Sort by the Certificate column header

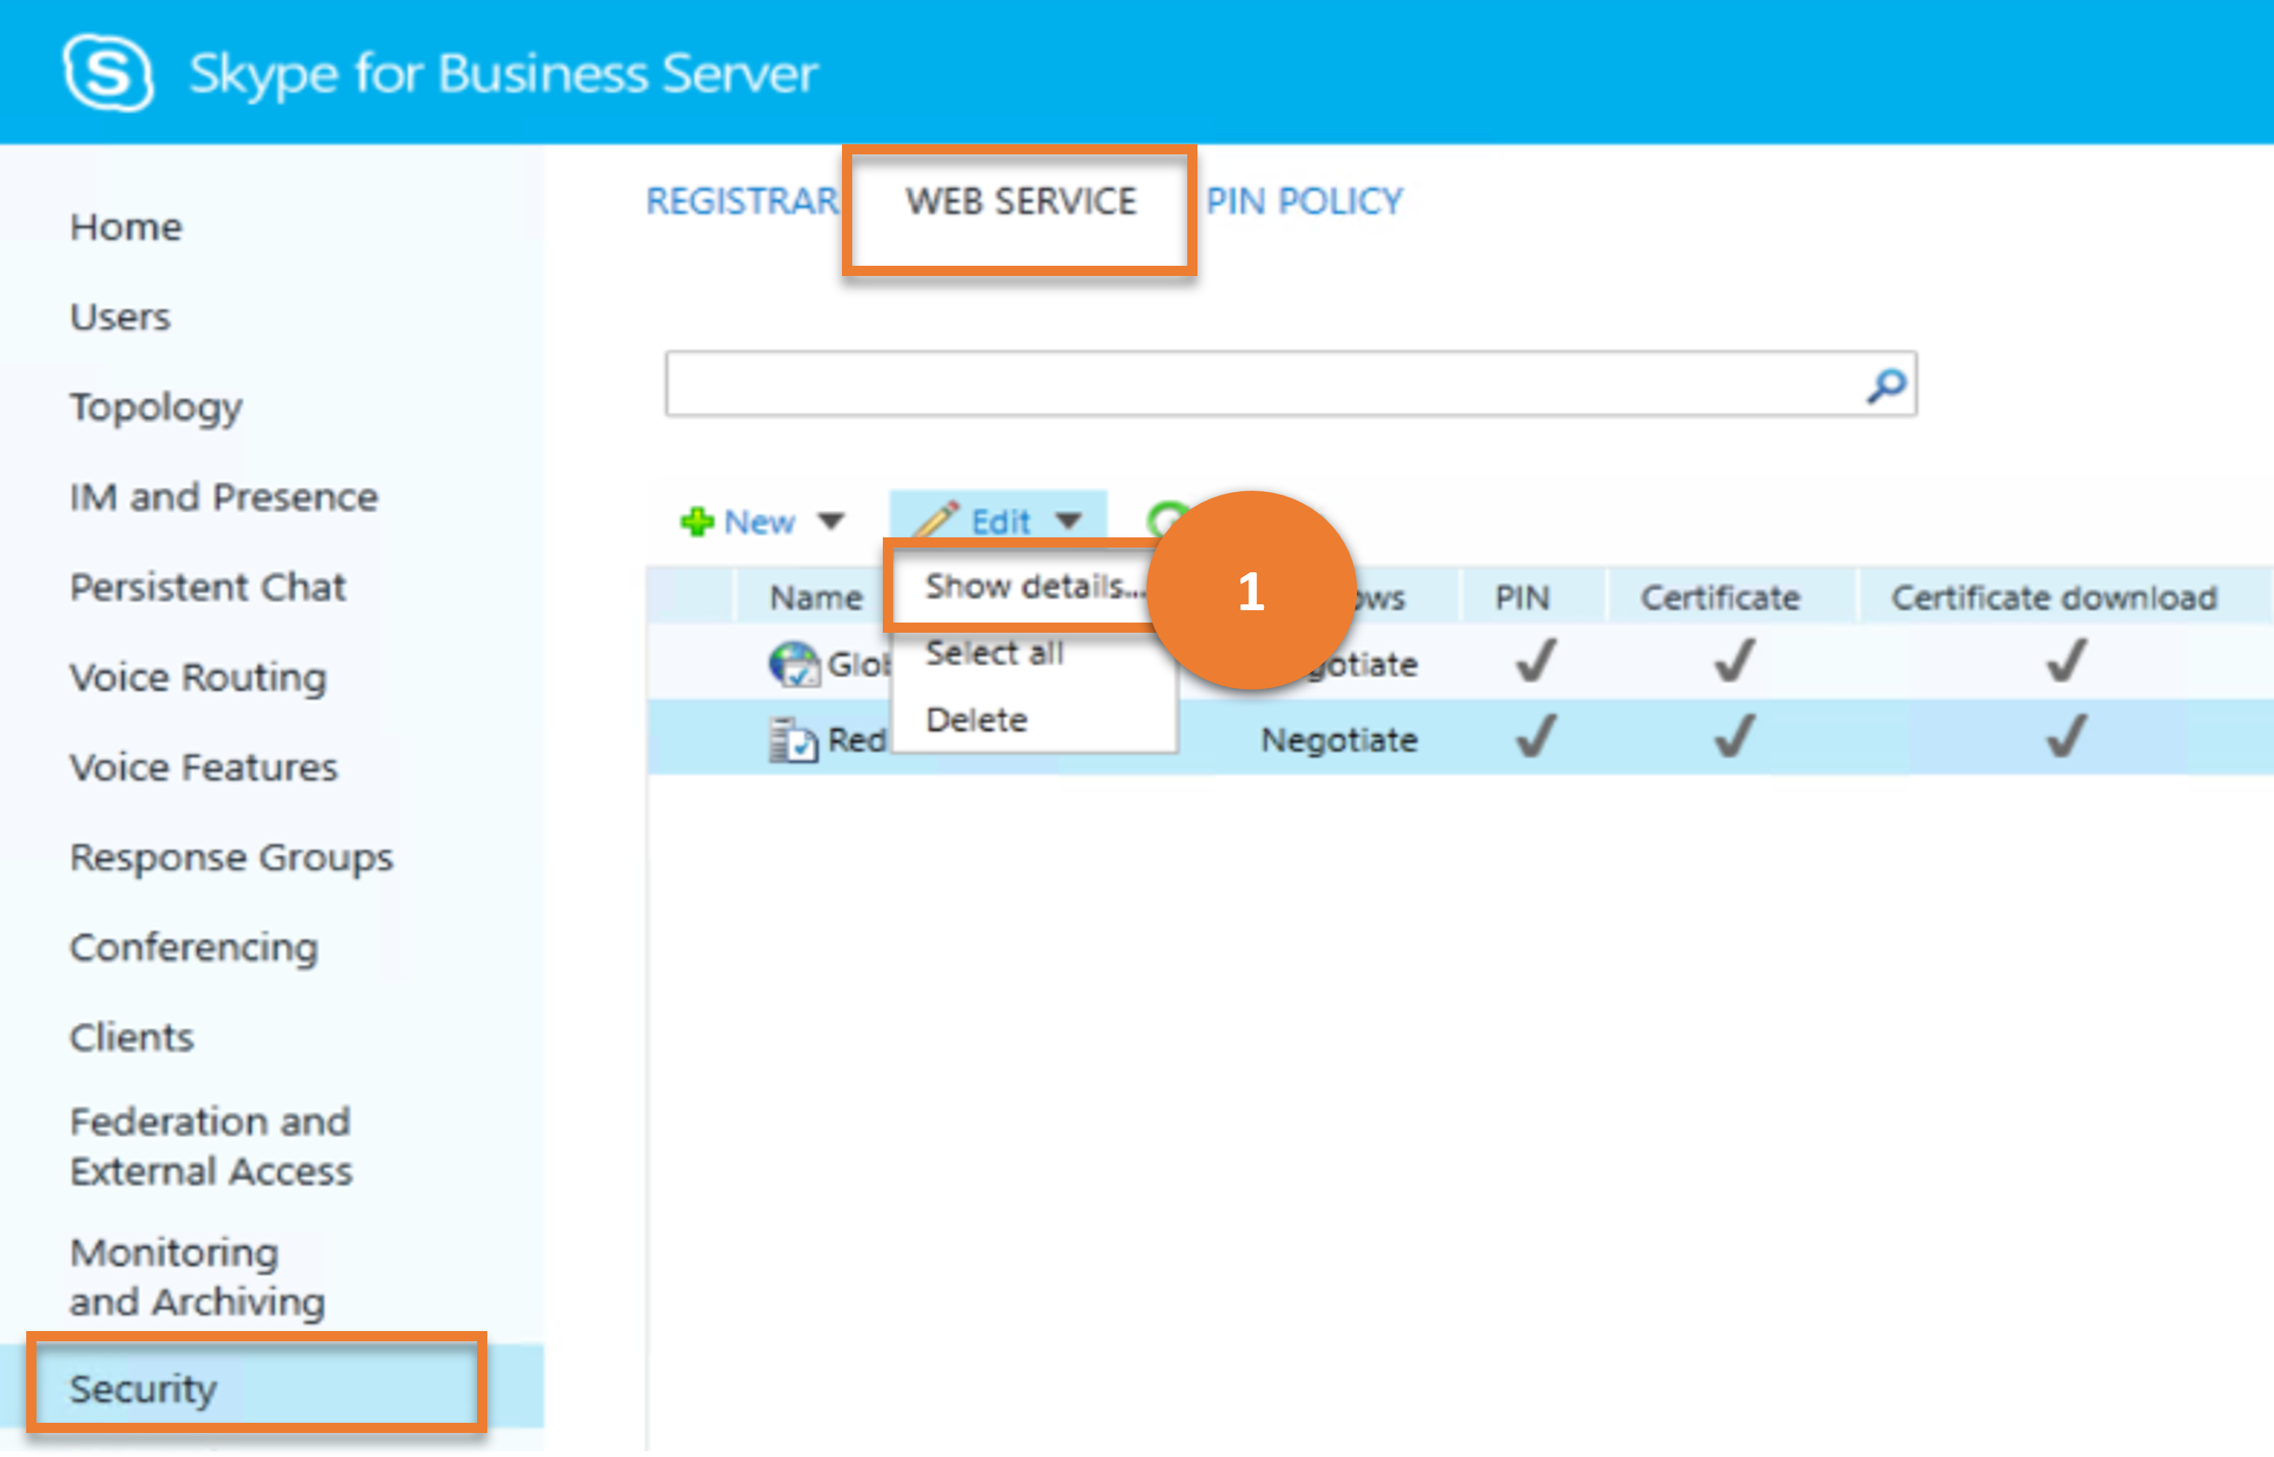[x=1720, y=598]
